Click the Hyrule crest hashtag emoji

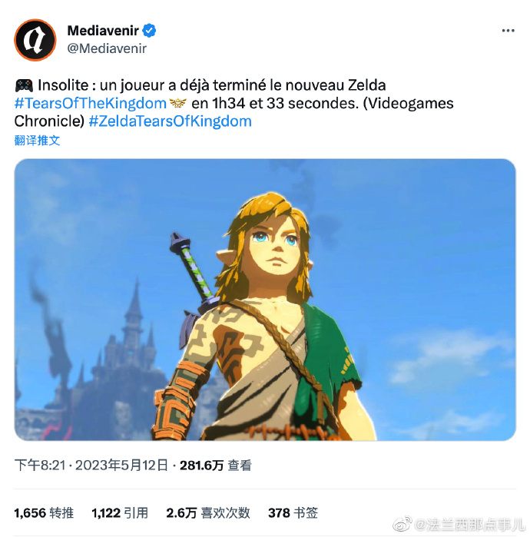(178, 103)
